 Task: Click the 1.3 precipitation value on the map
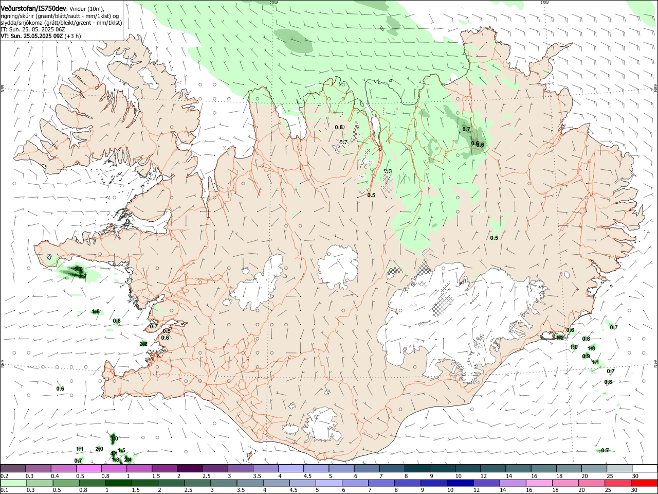591,348
